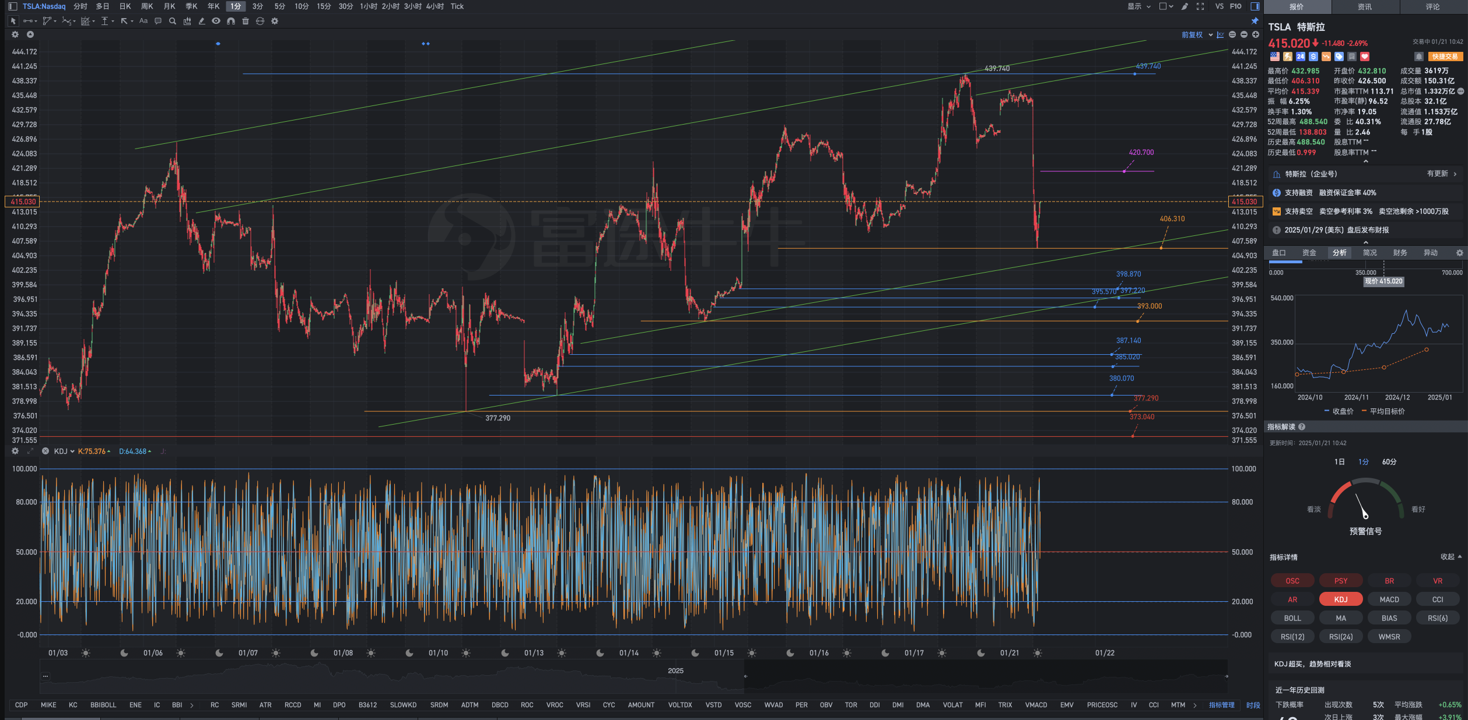Viewport: 1468px width, 720px height.
Task: Click the blue dollar margin icon
Action: [1313, 57]
